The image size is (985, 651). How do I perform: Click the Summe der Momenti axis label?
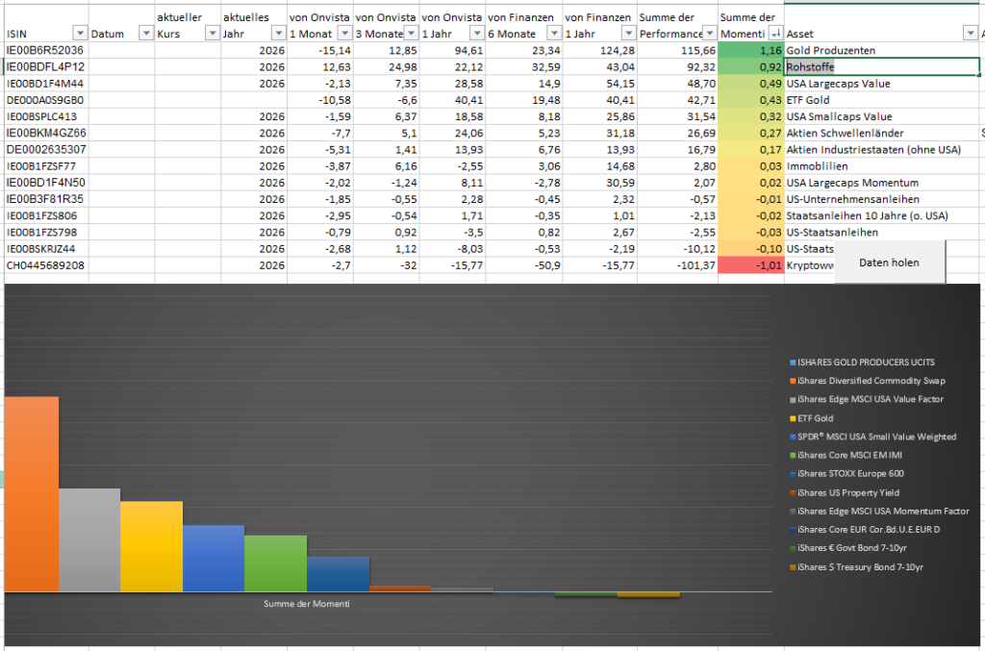click(x=307, y=604)
